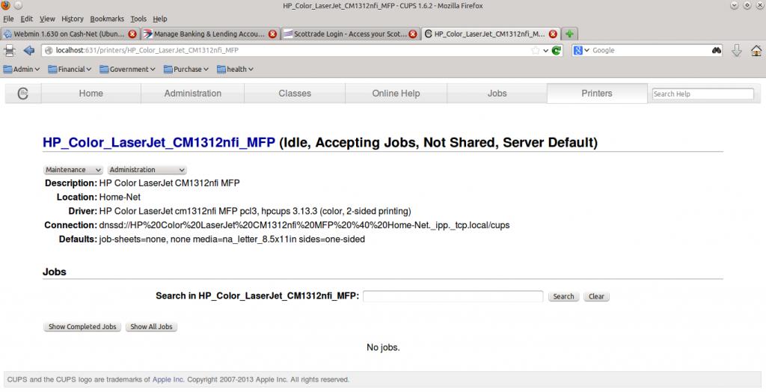The width and height of the screenshot is (766, 392).
Task: Click the CUPS logo icon
Action: pyautogui.click(x=23, y=94)
